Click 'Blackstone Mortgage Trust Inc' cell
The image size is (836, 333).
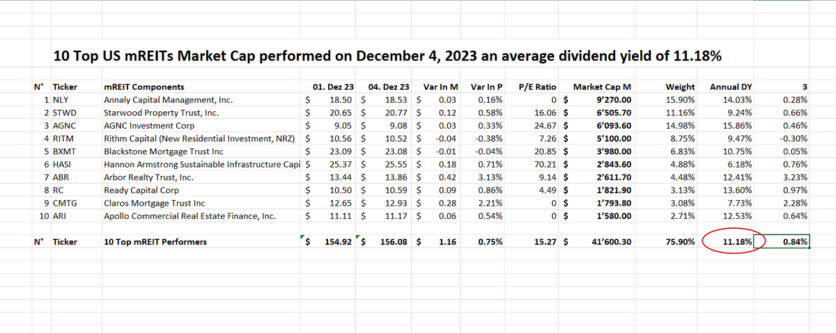163,152
